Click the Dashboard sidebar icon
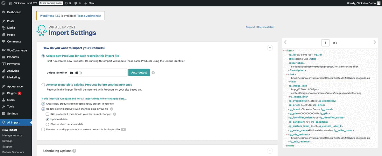Image resolution: width=382 pixels, height=156 pixels. (4, 12)
